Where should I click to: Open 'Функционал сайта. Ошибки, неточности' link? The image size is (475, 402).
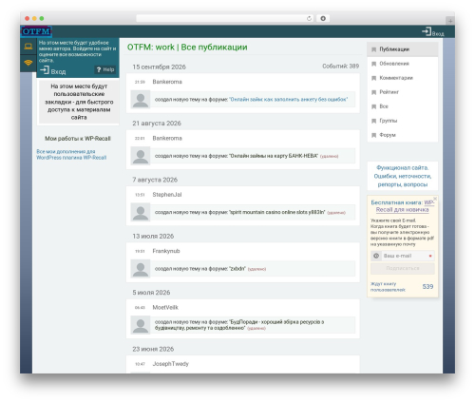[403, 176]
